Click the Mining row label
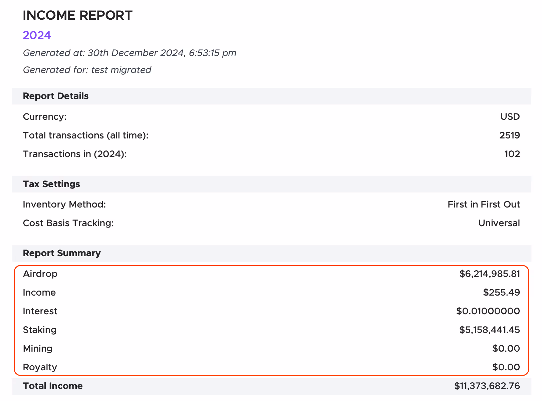 coord(38,349)
